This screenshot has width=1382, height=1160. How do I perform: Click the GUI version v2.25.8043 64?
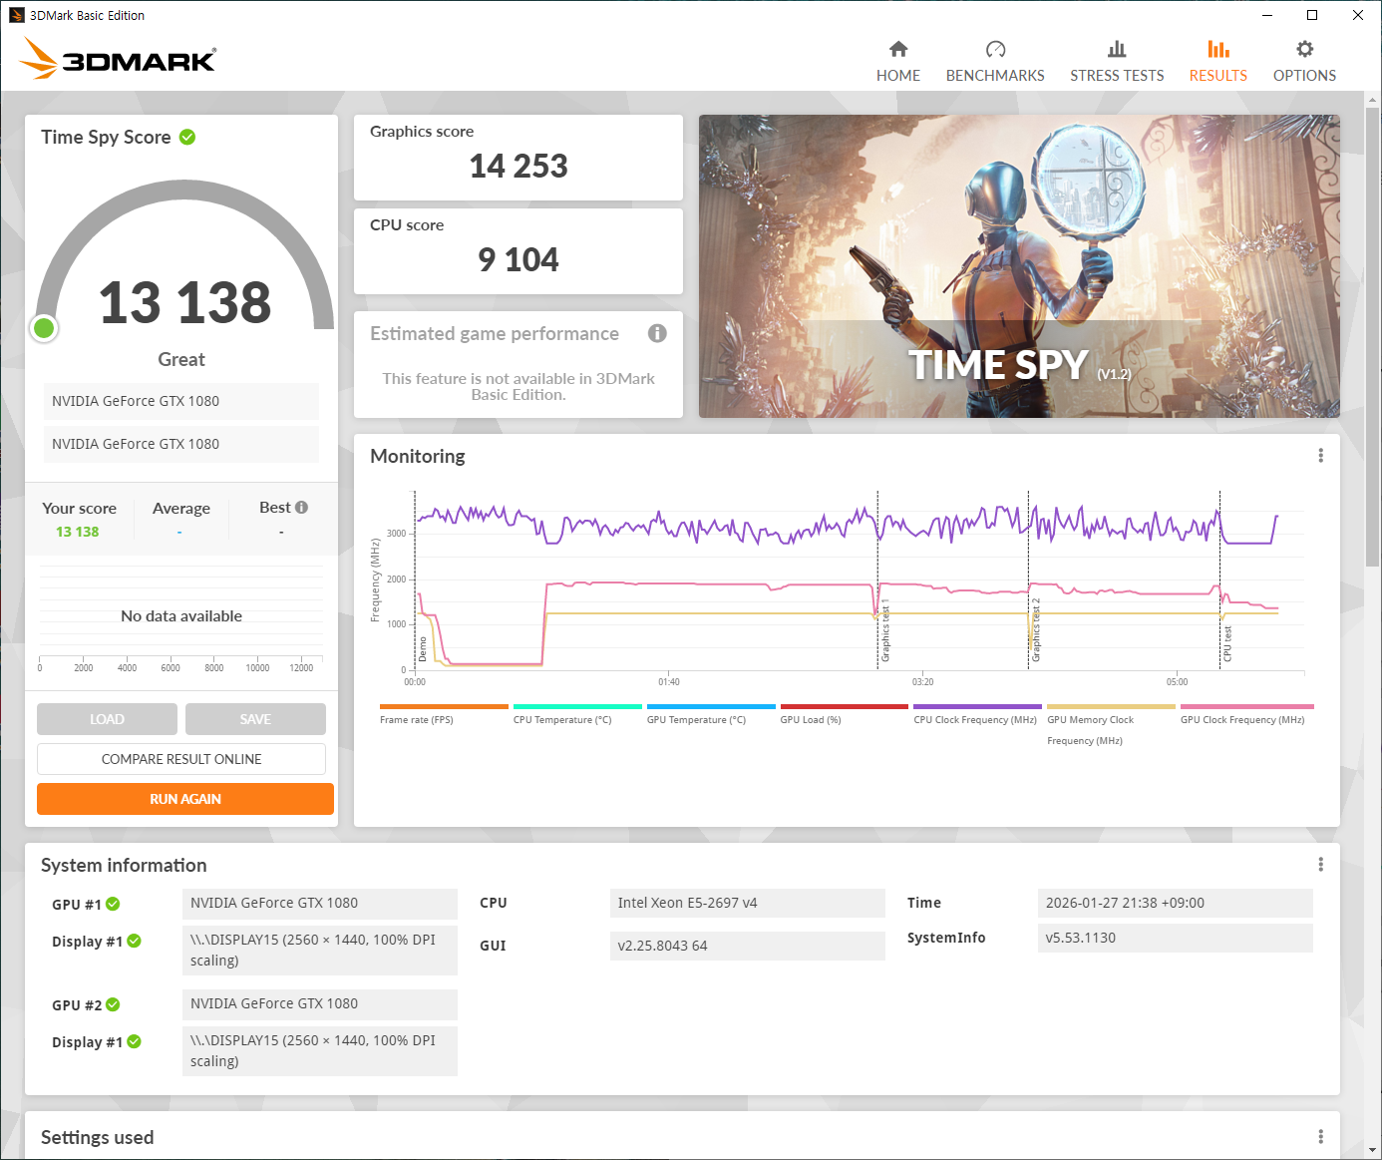(747, 946)
